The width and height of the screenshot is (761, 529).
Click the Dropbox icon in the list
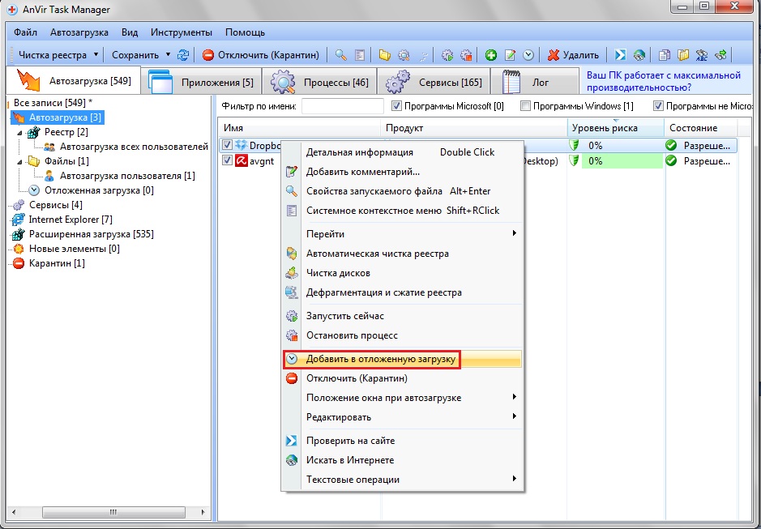coord(242,145)
